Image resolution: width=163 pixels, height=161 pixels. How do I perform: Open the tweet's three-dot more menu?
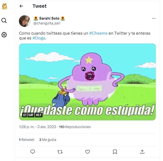pyautogui.click(x=154, y=18)
